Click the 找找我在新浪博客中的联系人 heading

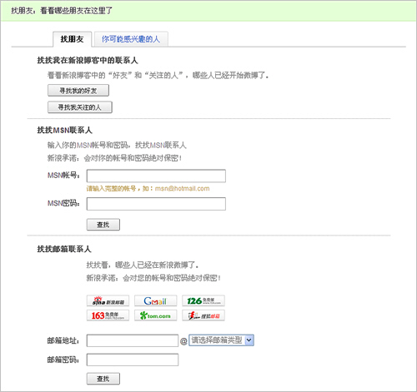(88, 61)
